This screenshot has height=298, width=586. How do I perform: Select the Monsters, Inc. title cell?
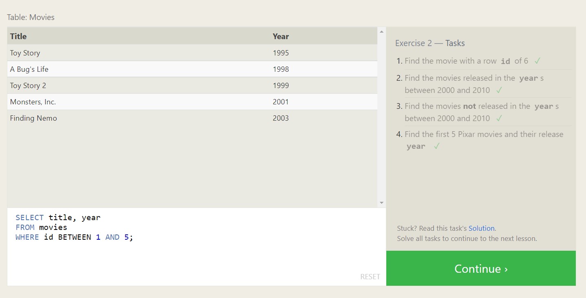[x=33, y=102]
